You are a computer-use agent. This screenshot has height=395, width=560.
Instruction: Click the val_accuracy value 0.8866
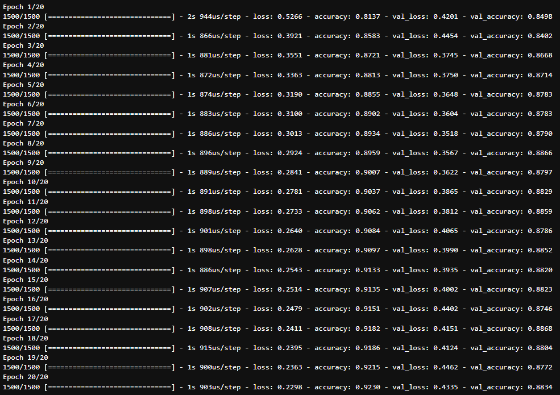(x=540, y=153)
